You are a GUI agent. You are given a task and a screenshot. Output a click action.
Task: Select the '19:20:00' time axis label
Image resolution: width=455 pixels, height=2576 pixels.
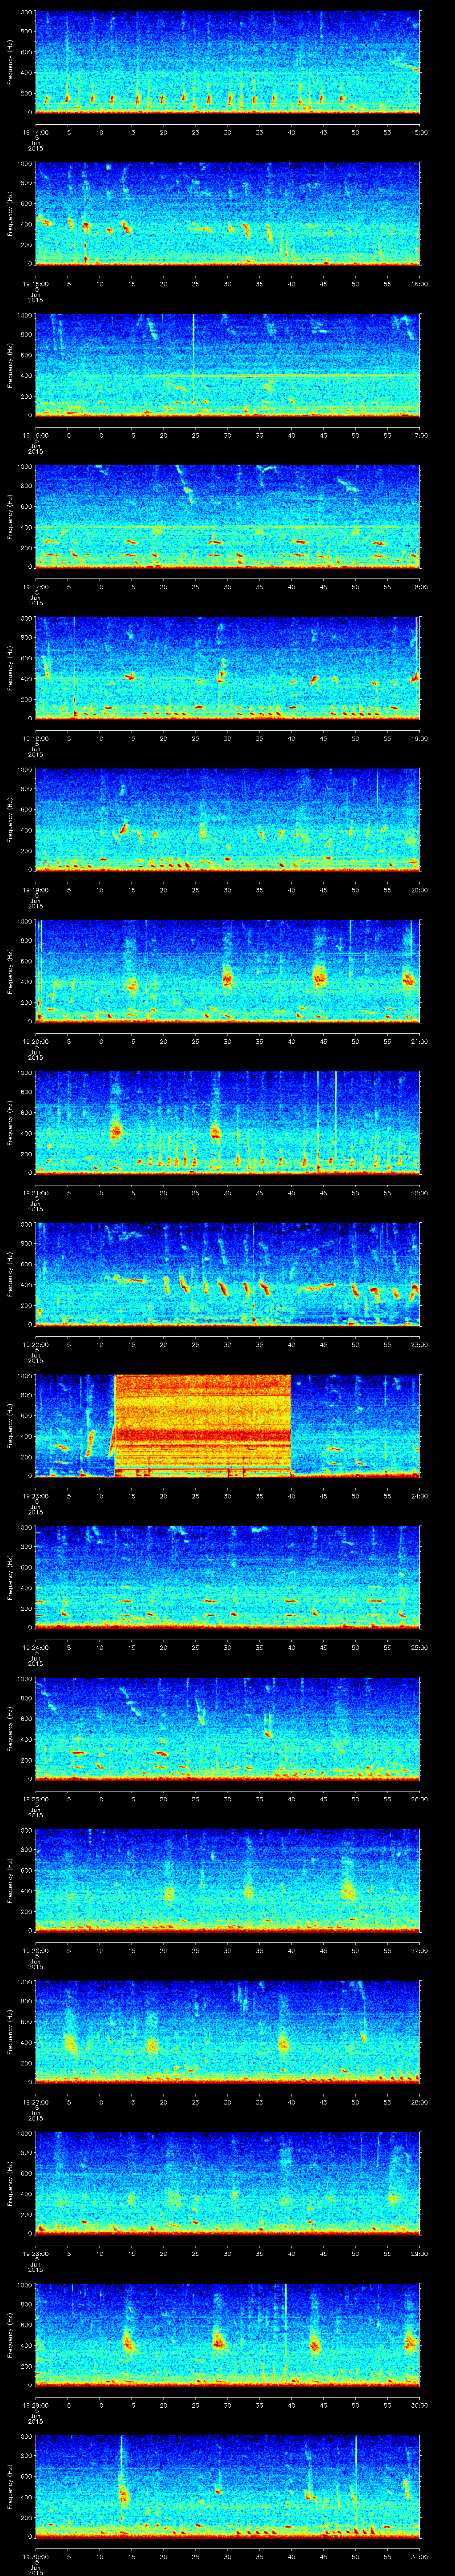[35, 1041]
